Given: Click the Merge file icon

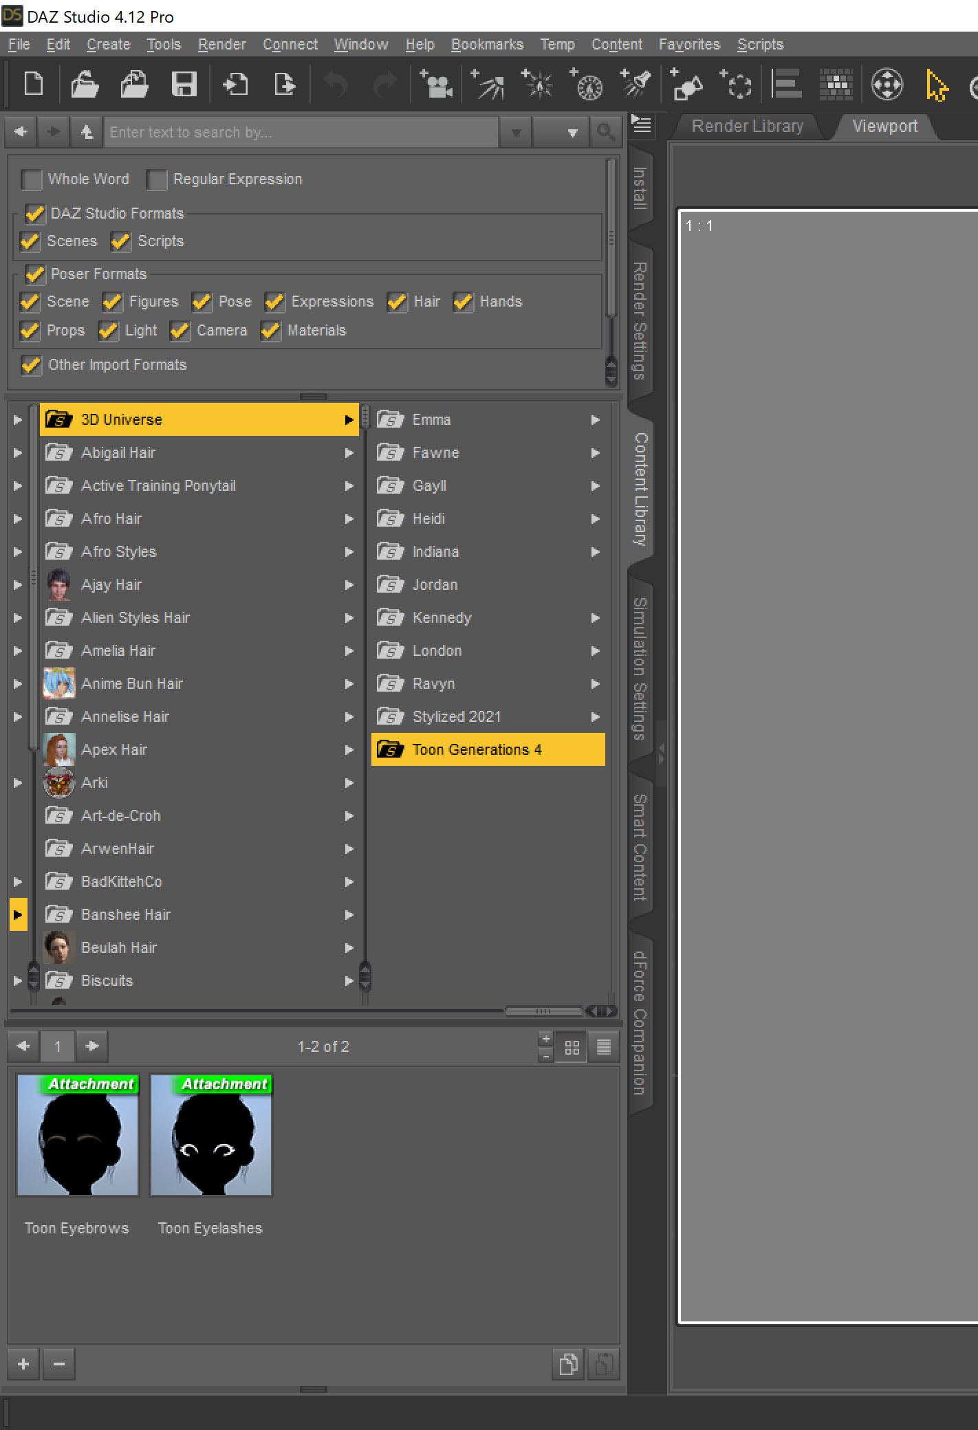Looking at the screenshot, I should [x=134, y=85].
